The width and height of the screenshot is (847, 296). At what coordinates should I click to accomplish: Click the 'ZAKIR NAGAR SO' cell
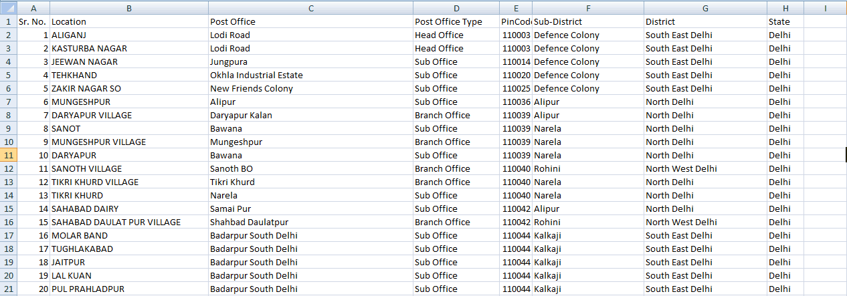click(128, 88)
